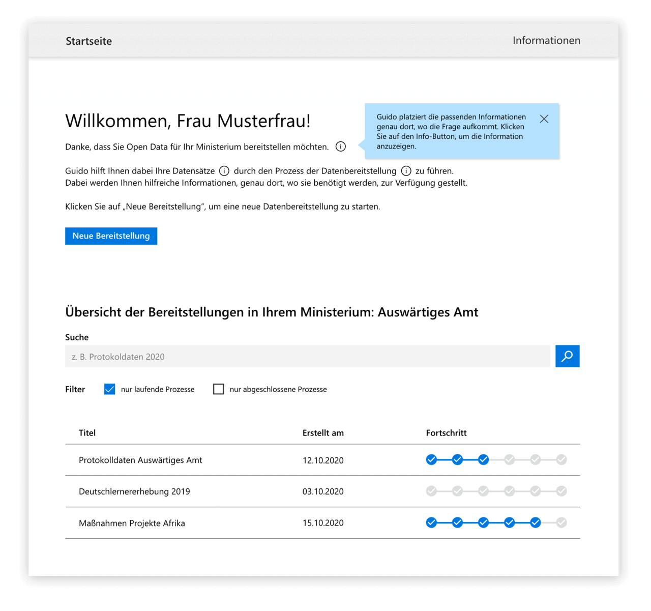Sort the table by clicking "Titel"
Screen dimensions: 651x611
87,432
